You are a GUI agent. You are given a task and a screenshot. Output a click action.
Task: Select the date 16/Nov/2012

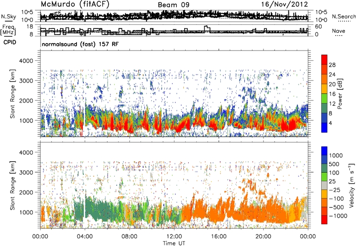(284, 4)
